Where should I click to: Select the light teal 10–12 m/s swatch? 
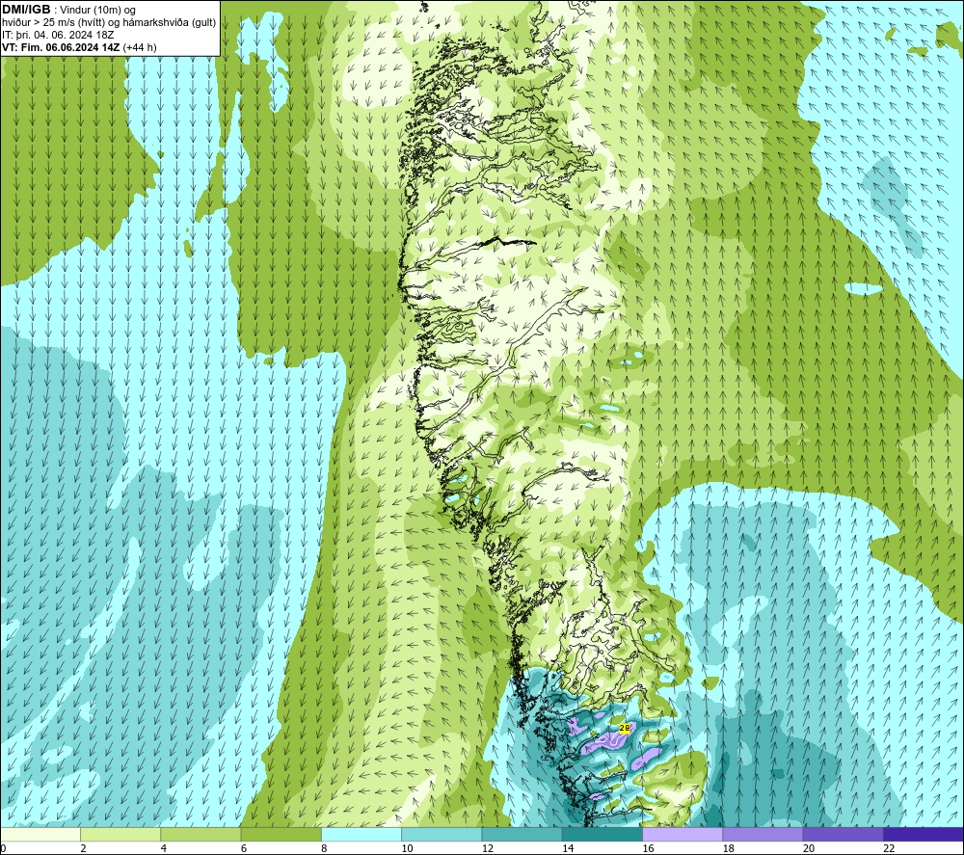[442, 834]
